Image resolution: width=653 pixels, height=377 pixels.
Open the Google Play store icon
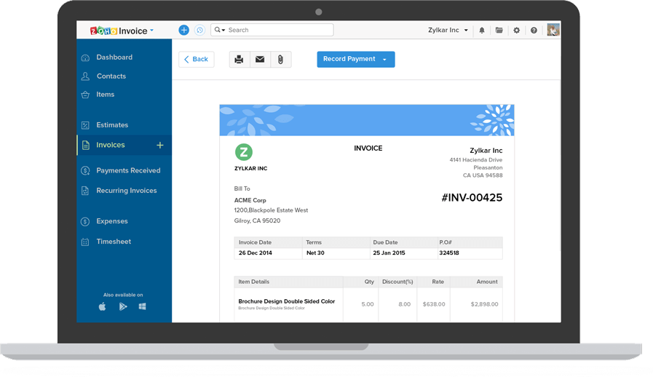pos(123,306)
